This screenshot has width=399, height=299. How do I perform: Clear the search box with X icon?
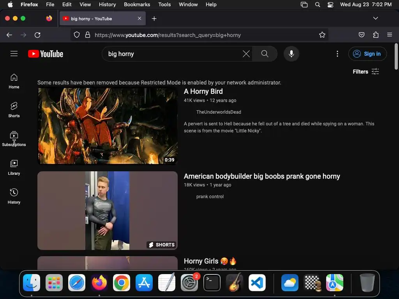(x=246, y=54)
